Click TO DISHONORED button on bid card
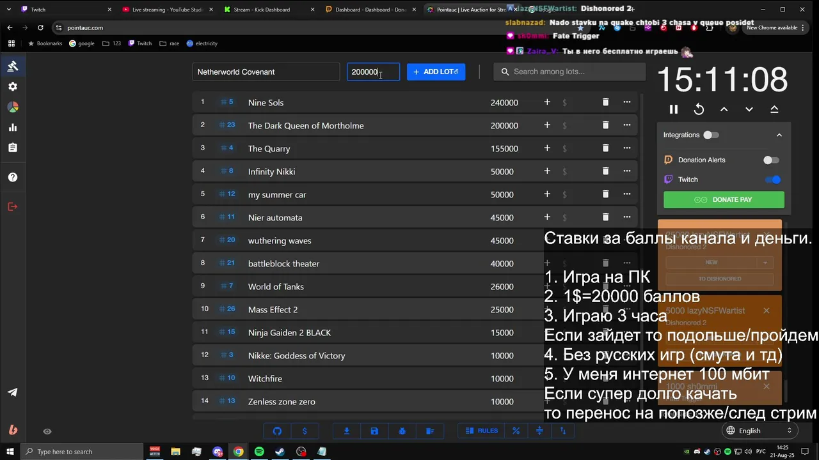The height and width of the screenshot is (460, 819). [x=720, y=279]
